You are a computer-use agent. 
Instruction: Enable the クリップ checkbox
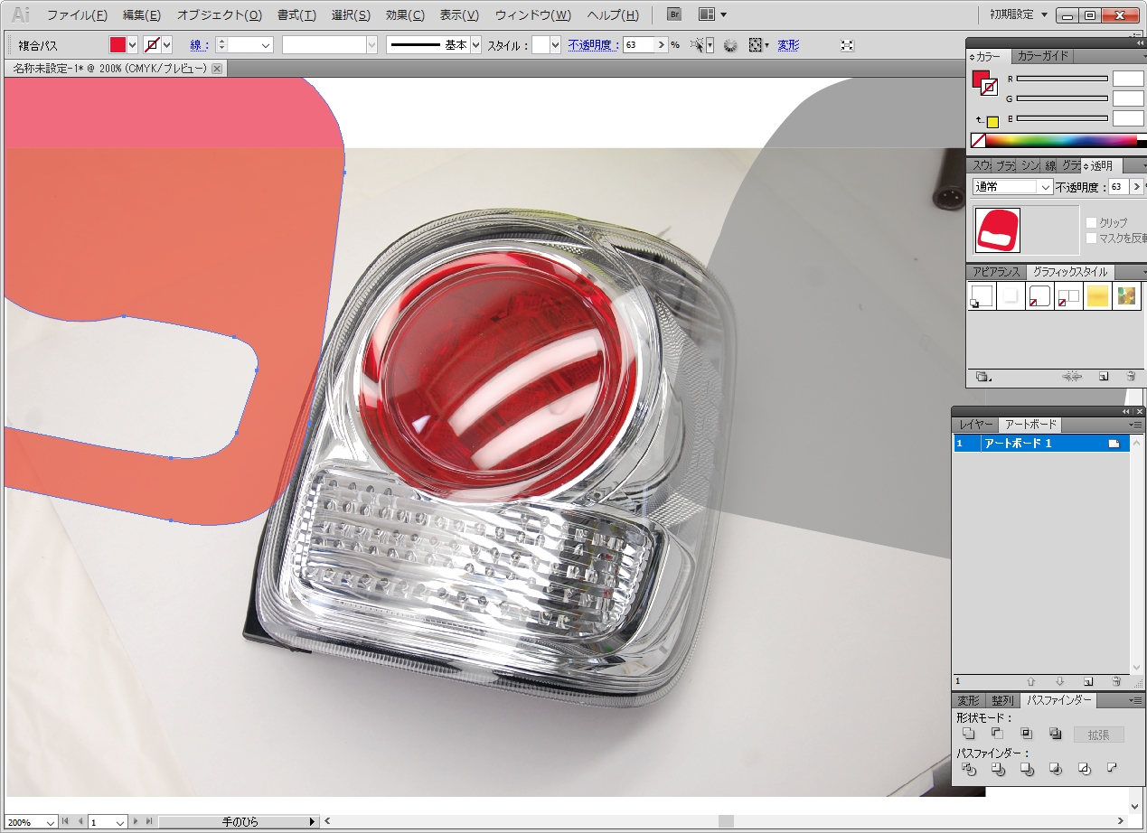click(1091, 222)
